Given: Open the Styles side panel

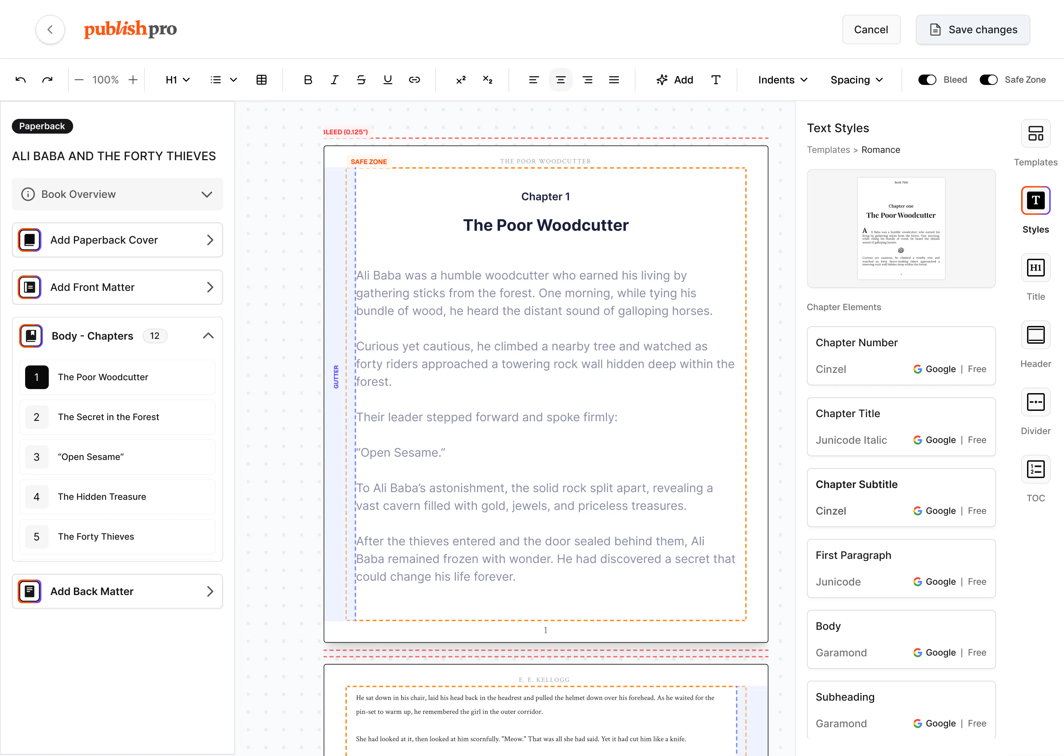Looking at the screenshot, I should pos(1036,210).
